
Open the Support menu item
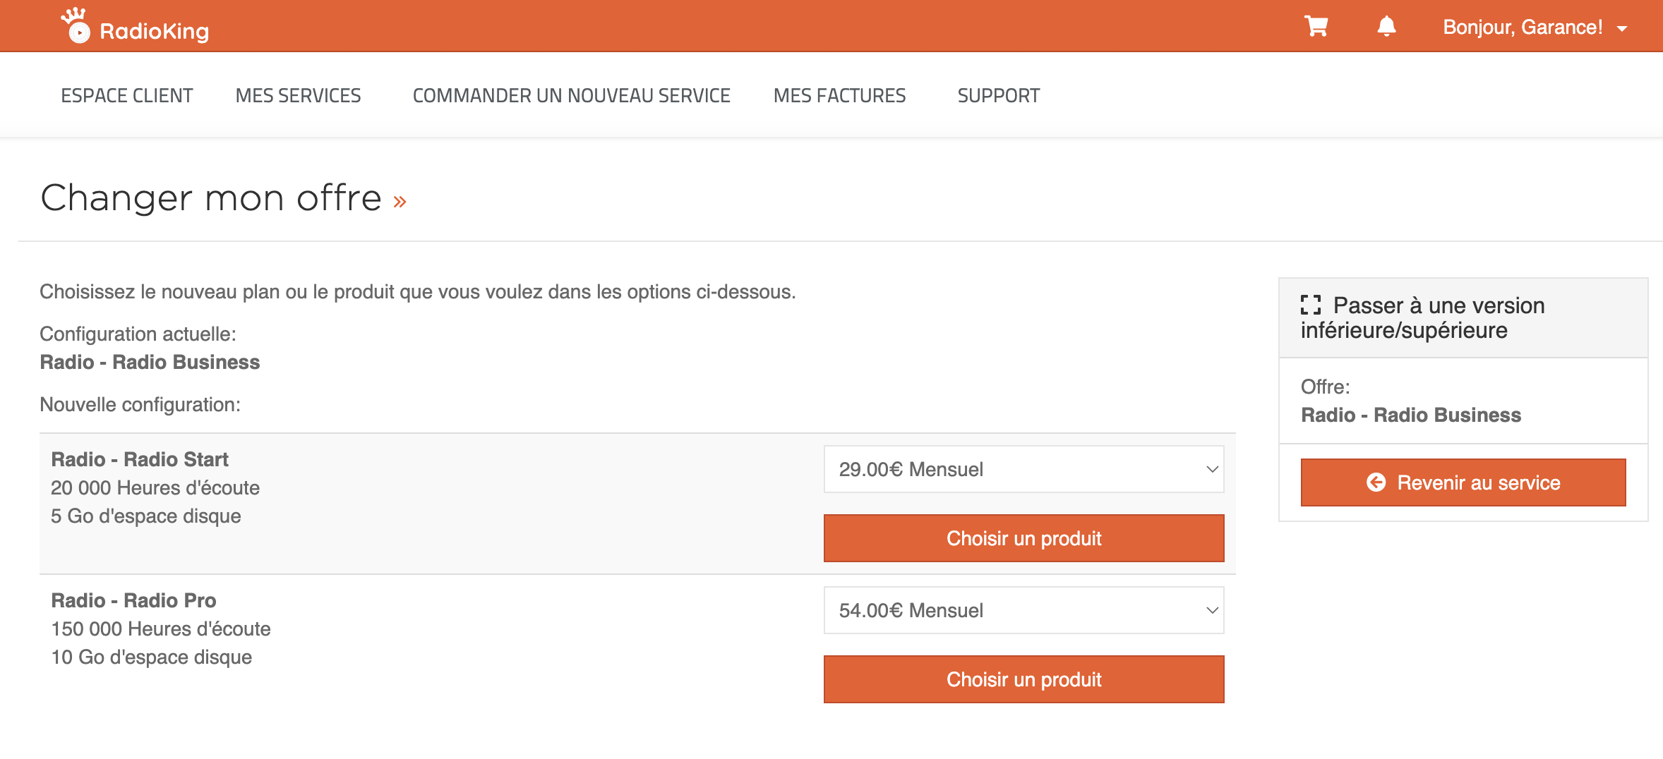point(998,95)
